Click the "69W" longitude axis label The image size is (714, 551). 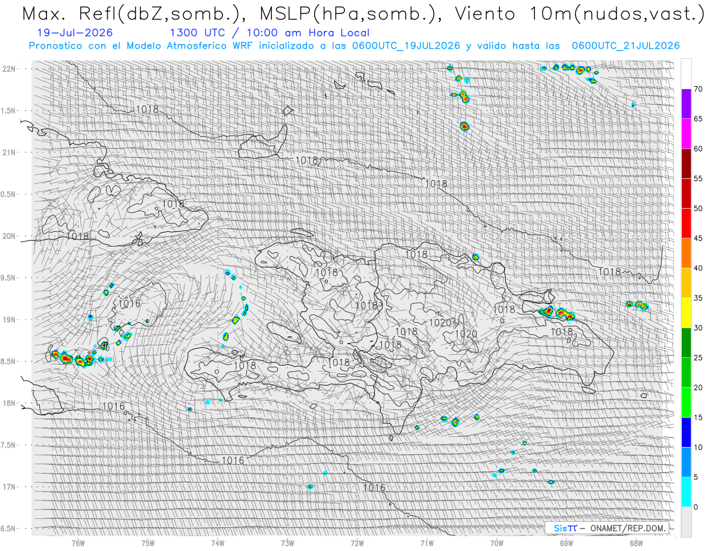pyautogui.click(x=566, y=543)
